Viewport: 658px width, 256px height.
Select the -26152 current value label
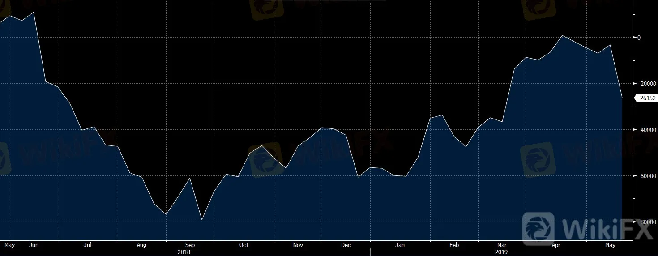pos(646,98)
